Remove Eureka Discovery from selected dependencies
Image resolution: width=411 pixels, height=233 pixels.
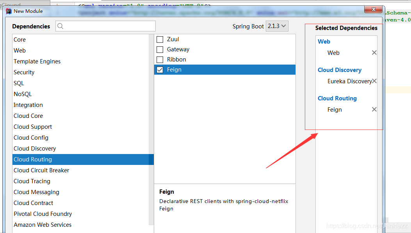click(x=374, y=81)
